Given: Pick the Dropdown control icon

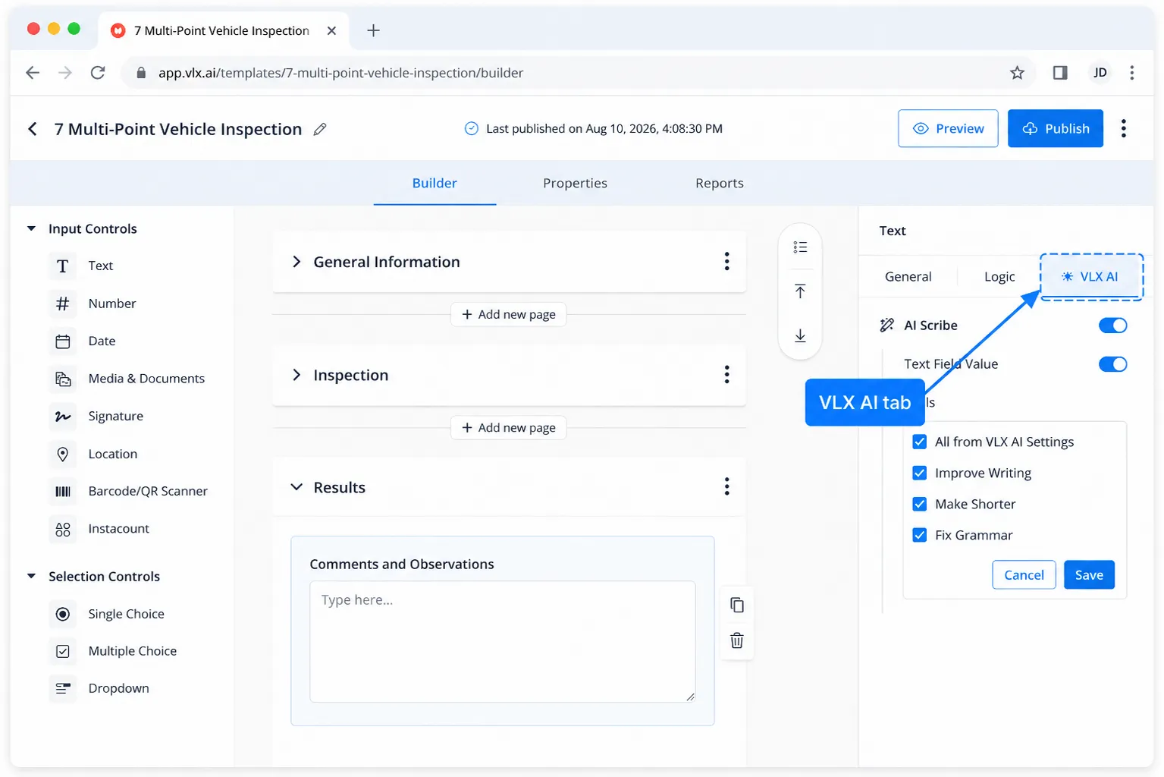Looking at the screenshot, I should pos(63,688).
